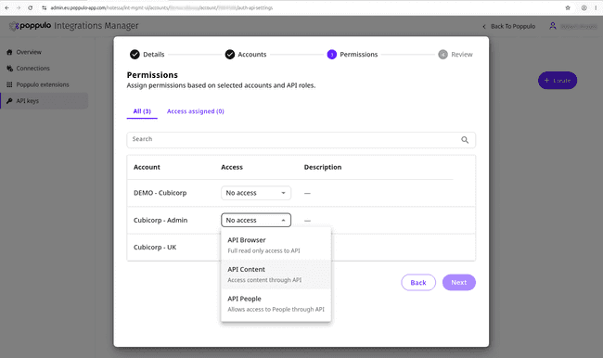This screenshot has height=358, width=603.
Task: Open browser three-dot menu
Action: [596, 7]
